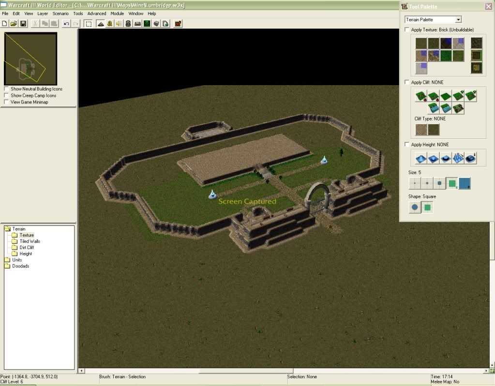This screenshot has height=386, width=495.
Task: Open the Object Editor helmet icon
Action: click(129, 24)
